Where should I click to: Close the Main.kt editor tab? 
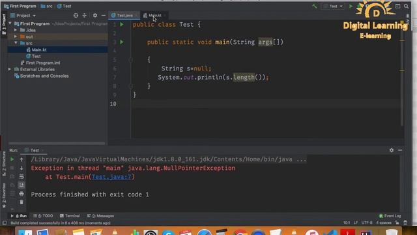tap(165, 16)
